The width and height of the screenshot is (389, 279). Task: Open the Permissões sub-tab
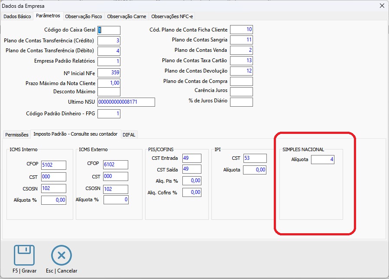16,135
